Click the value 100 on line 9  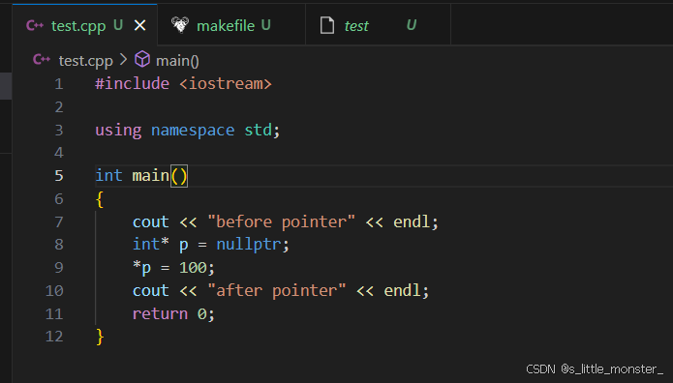[x=193, y=268]
